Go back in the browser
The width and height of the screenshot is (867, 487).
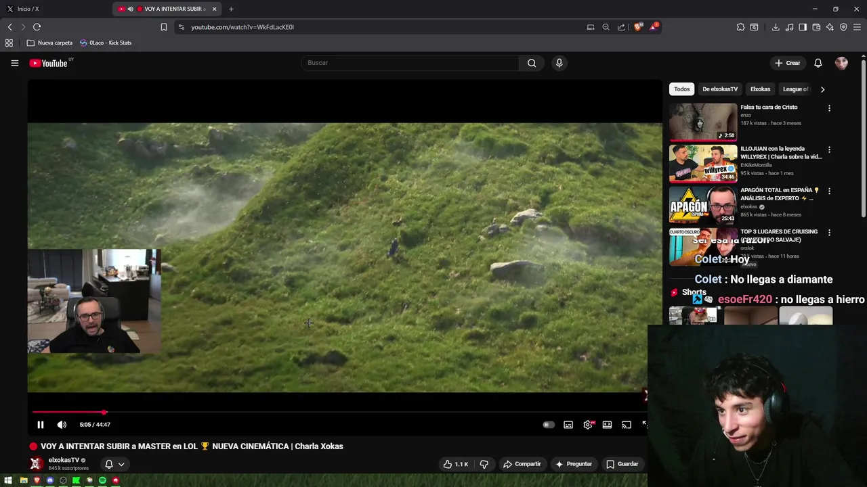pyautogui.click(x=9, y=27)
